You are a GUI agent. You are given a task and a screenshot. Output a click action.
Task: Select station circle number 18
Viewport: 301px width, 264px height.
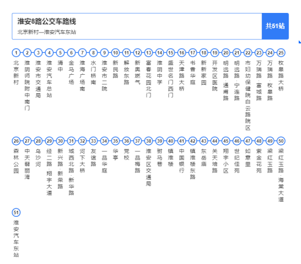point(204,53)
